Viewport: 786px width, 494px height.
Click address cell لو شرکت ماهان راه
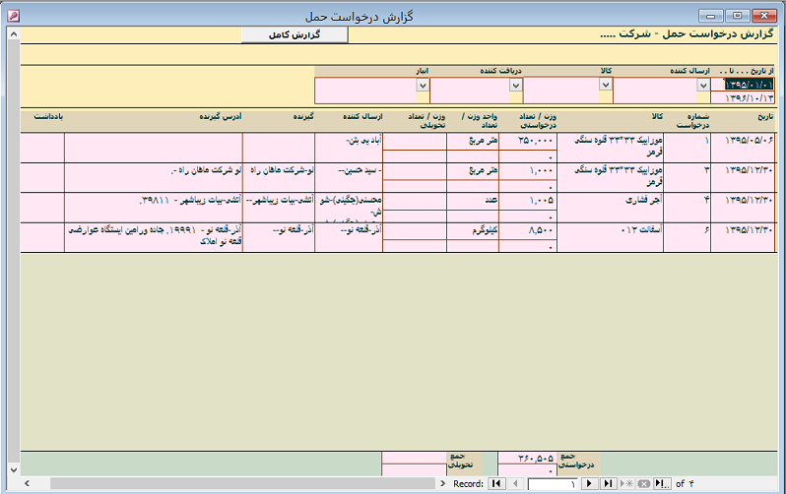point(154,177)
